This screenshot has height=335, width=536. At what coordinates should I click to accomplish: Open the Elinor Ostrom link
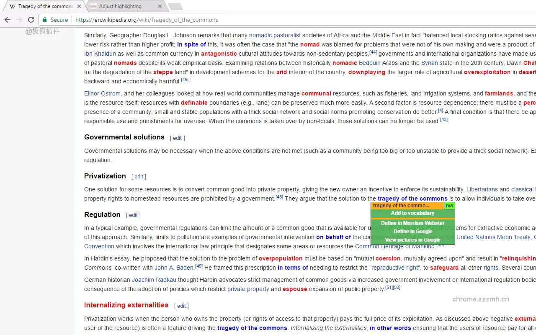102,93
